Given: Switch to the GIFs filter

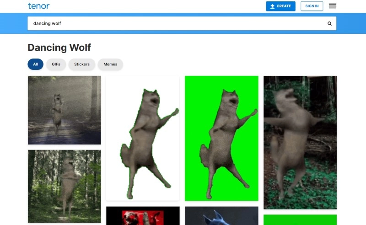Looking at the screenshot, I should click(56, 64).
